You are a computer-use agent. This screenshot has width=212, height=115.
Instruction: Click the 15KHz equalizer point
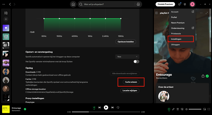coord(121,19)
